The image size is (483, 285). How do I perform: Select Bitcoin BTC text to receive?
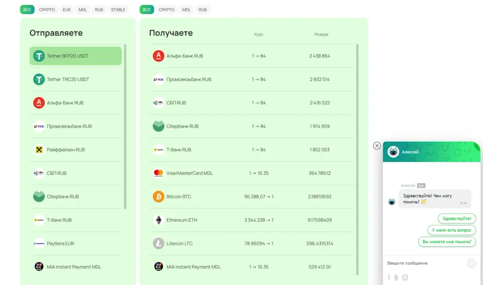(179, 196)
